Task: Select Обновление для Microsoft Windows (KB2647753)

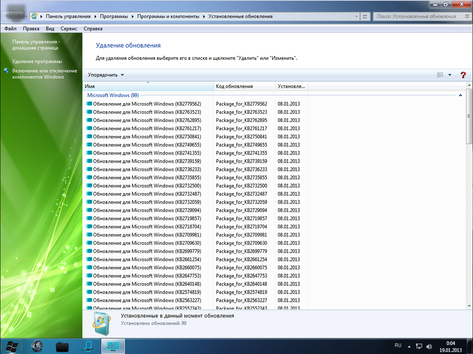Action: tap(147, 276)
